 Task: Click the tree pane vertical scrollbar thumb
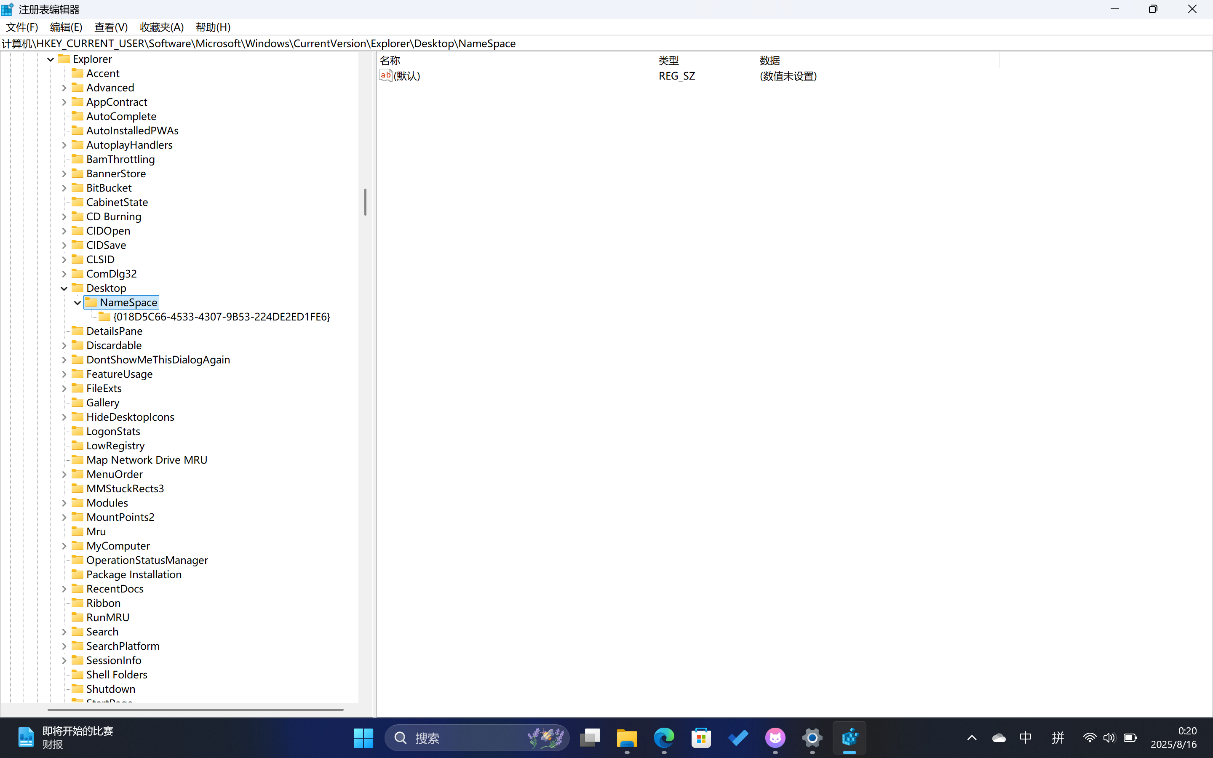coord(366,202)
